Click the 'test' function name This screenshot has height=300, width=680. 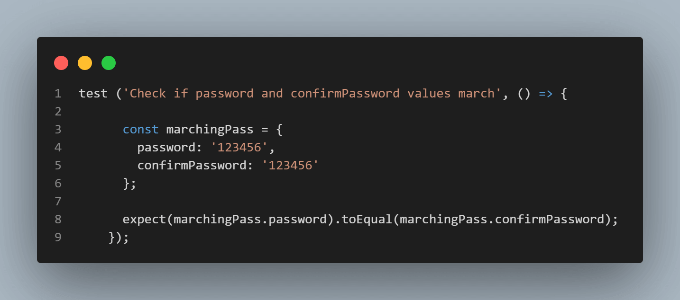93,94
